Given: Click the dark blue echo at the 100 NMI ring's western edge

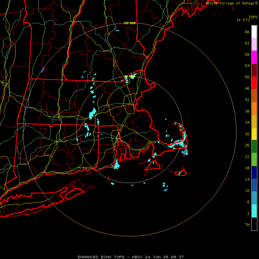Looking at the screenshot, I should pyautogui.click(x=43, y=70).
